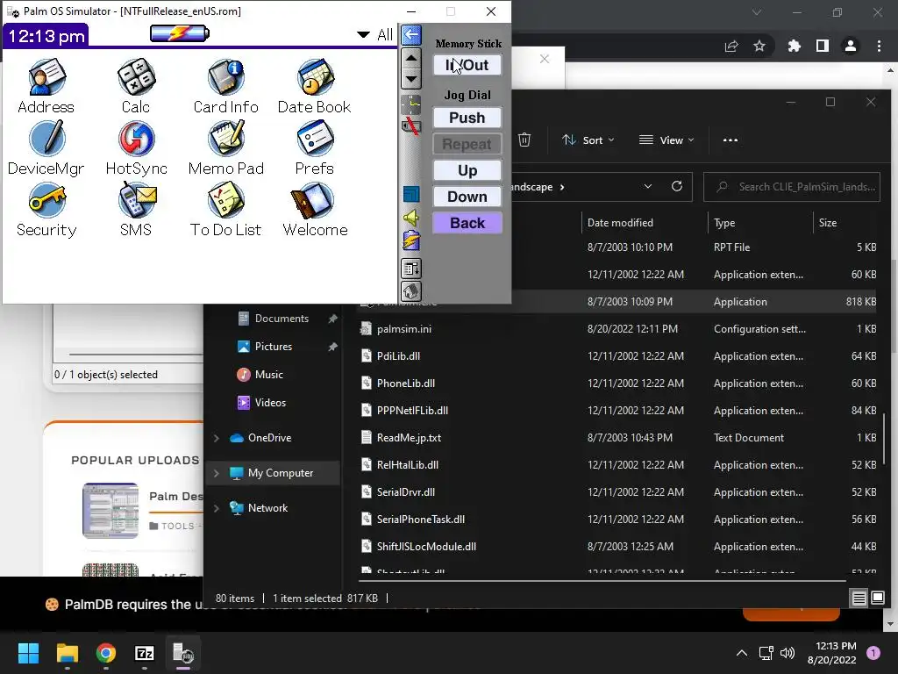Click the Chrome share page icon
The height and width of the screenshot is (674, 898).
click(x=731, y=46)
